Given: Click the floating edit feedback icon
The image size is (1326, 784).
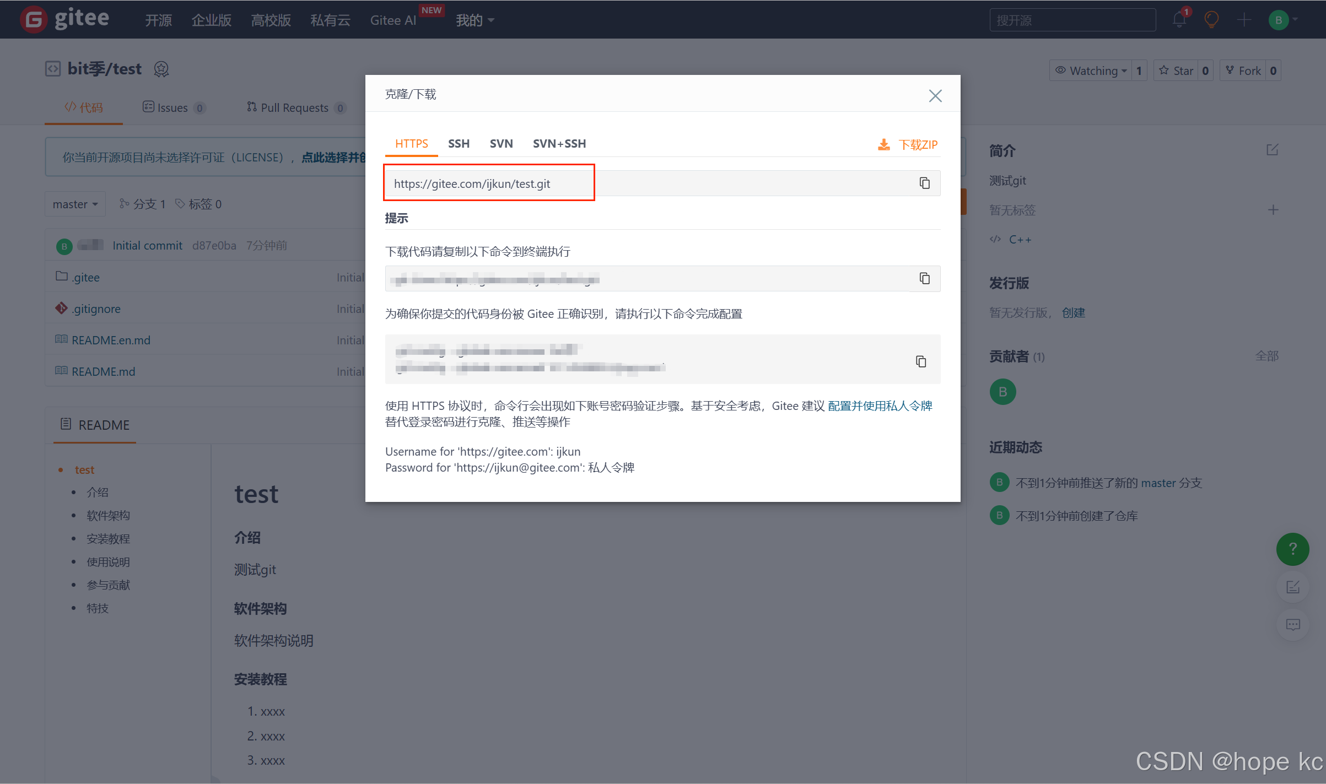Looking at the screenshot, I should (x=1292, y=587).
